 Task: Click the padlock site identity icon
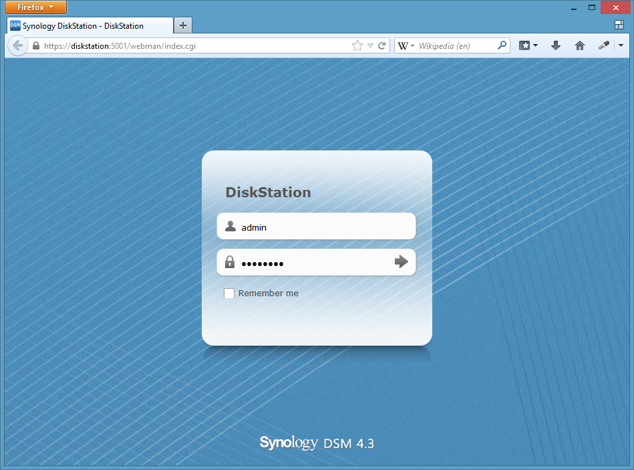pos(36,45)
